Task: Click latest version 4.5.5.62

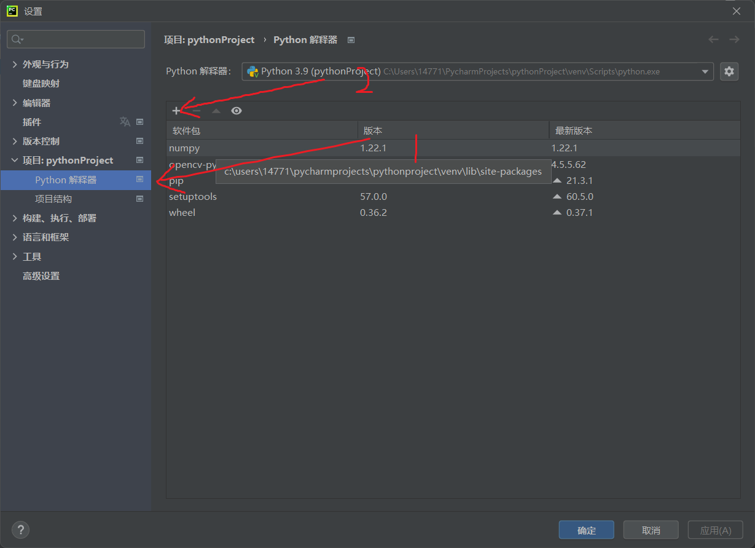Action: (x=569, y=165)
